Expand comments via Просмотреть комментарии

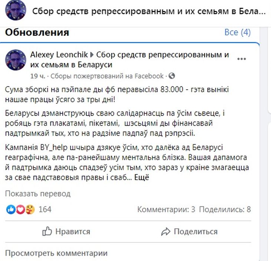point(56,253)
